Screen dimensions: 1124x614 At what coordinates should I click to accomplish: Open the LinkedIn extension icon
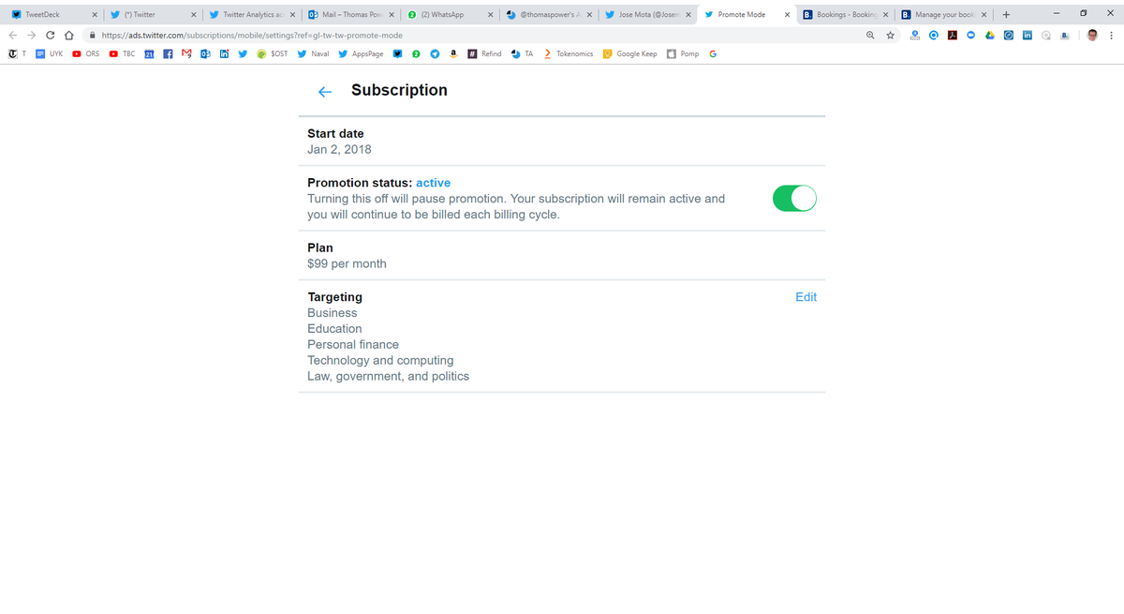pyautogui.click(x=1027, y=35)
